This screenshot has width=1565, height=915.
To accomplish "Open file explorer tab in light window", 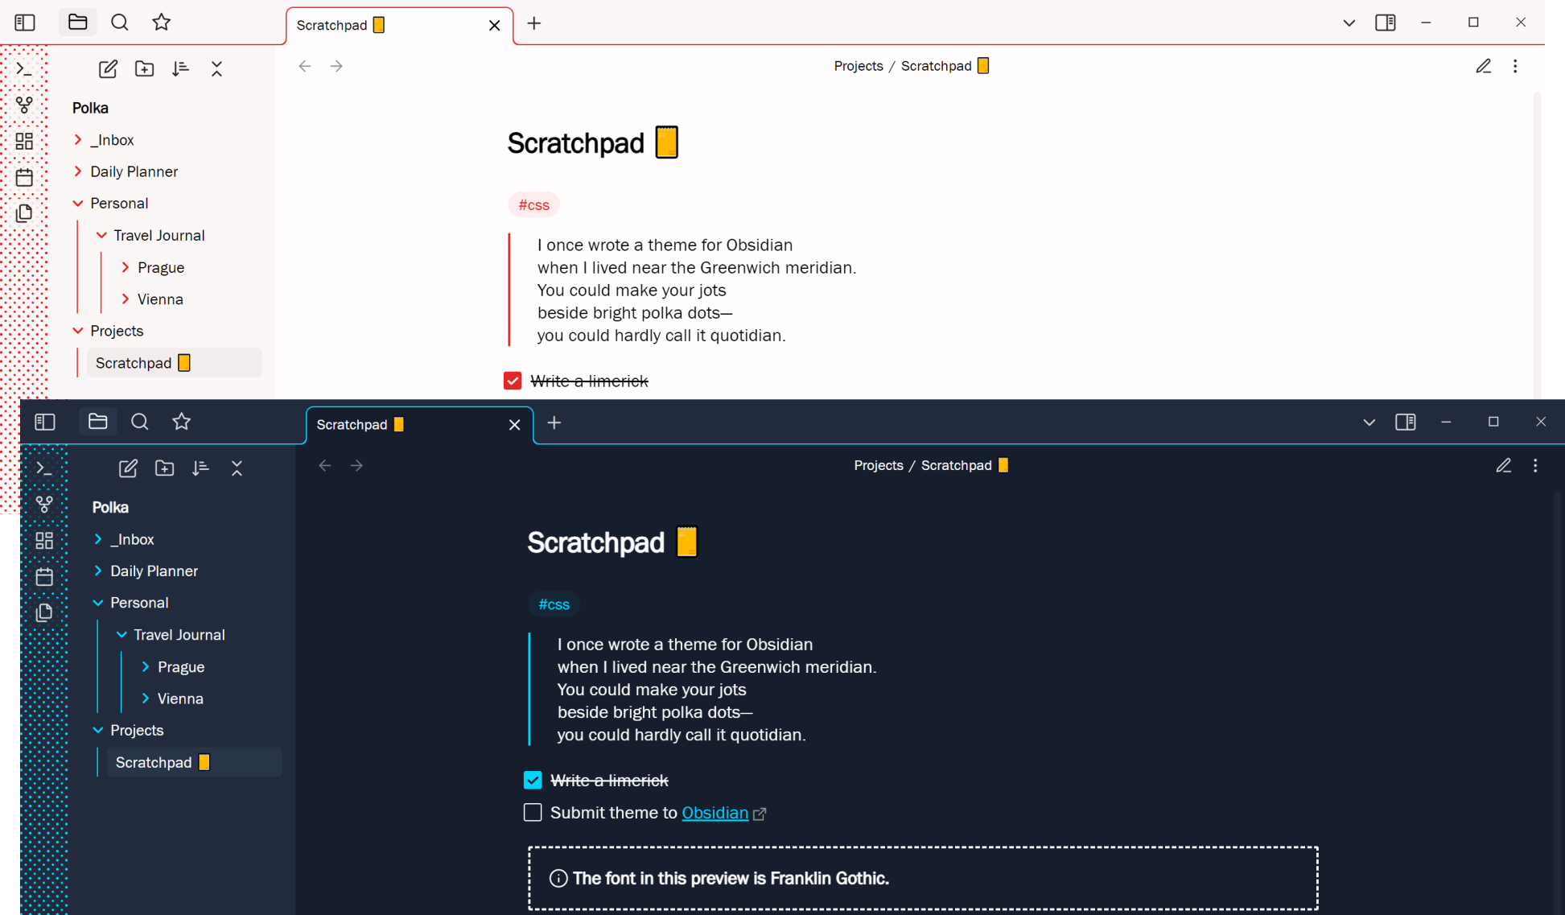I will point(78,23).
